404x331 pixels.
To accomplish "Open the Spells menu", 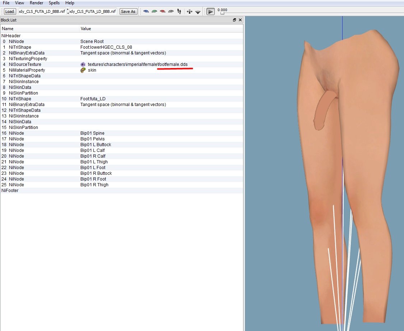I will [54, 3].
